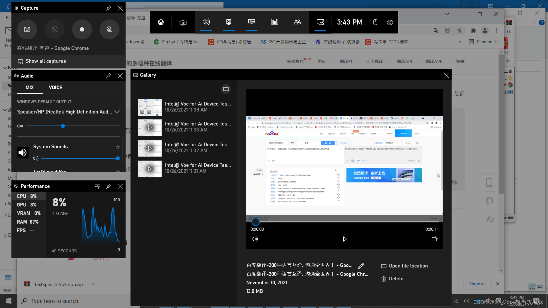Take a screenshot with the camera icon
Viewport: 548px width, 308px height.
coord(27,29)
